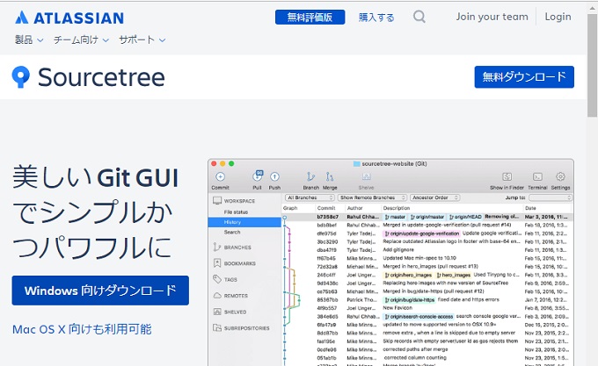
Task: Click the Pull icon in Sourcetree toolbar
Action: pyautogui.click(x=258, y=176)
